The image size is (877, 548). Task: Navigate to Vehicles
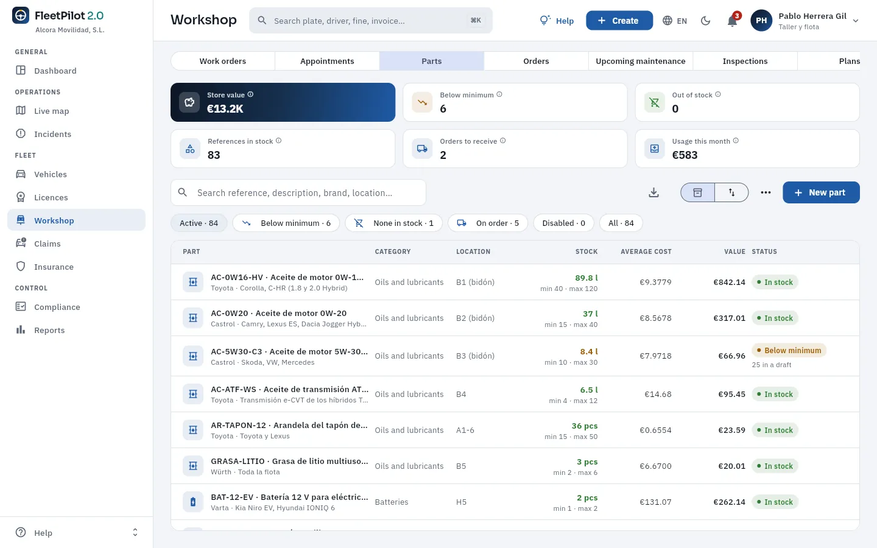[76, 174]
